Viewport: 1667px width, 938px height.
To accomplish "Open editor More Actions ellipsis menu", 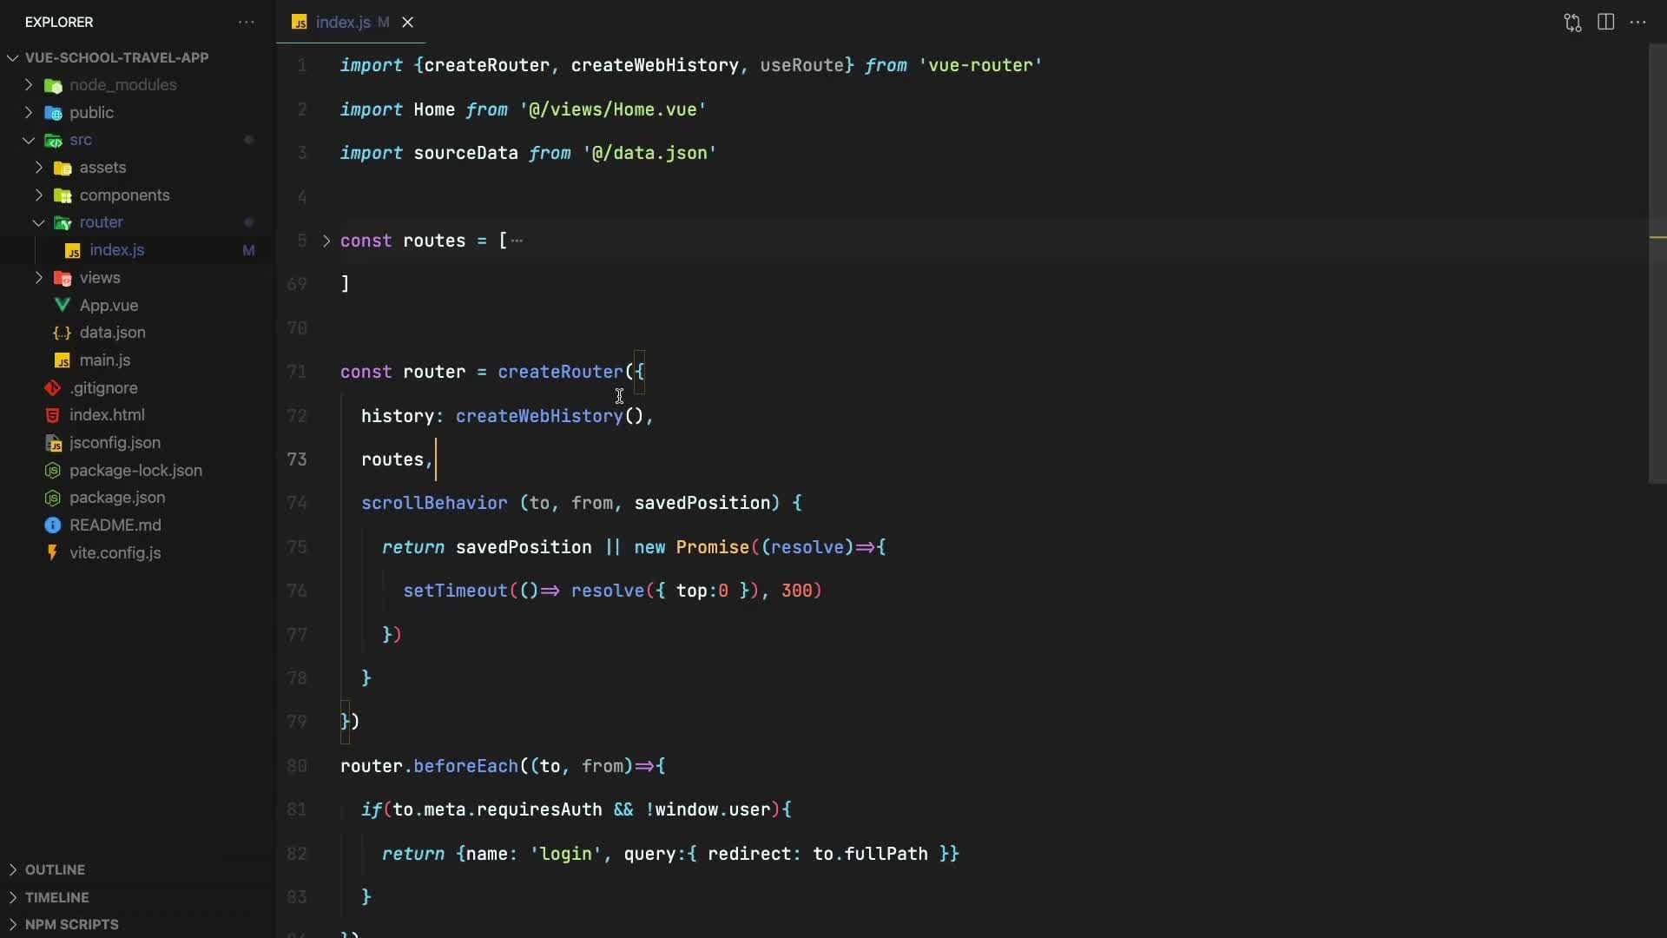I will point(1638,23).
